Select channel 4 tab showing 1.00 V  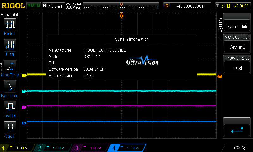(x=127, y=148)
